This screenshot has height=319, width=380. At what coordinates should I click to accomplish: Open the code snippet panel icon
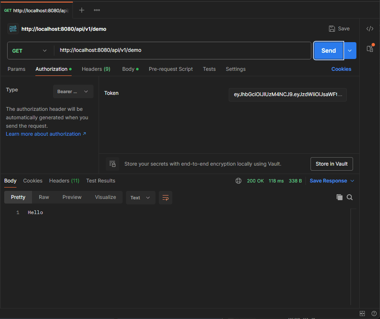(369, 29)
